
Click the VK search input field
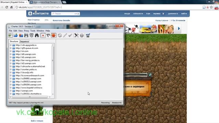(x=65, y=14)
